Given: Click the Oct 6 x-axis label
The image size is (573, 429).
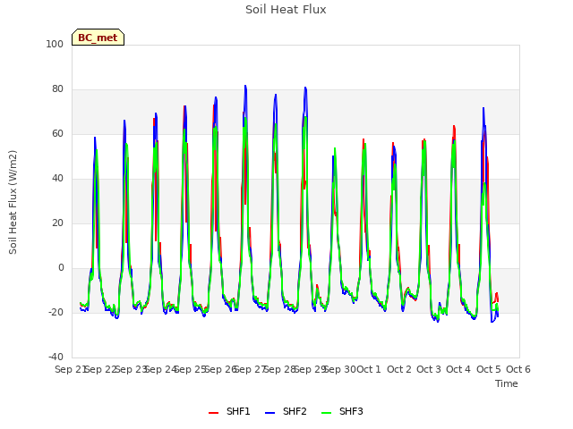Looking at the screenshot, I should tap(518, 369).
